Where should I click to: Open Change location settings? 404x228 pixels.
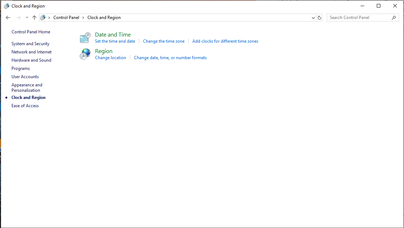(110, 57)
